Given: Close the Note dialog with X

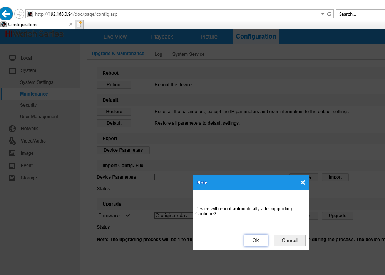Looking at the screenshot, I should point(302,183).
